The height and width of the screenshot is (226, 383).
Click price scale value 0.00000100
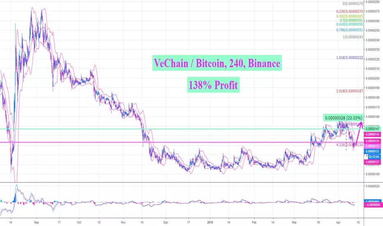[x=373, y=174]
